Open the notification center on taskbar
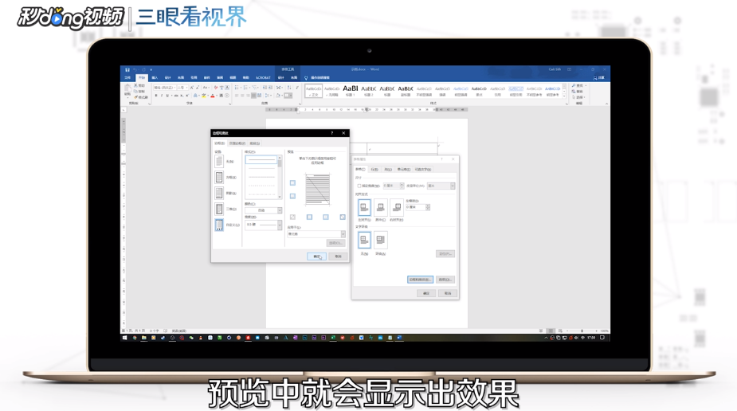Image resolution: width=737 pixels, height=411 pixels. point(602,338)
